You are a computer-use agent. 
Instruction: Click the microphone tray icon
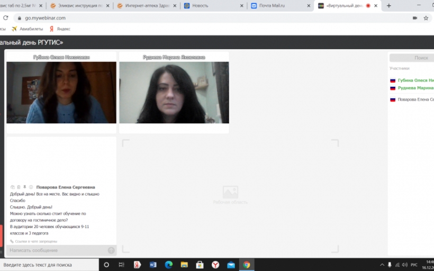pos(390,265)
